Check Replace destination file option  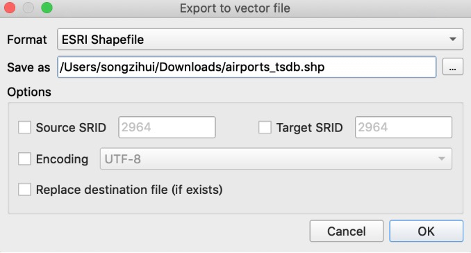(x=24, y=190)
